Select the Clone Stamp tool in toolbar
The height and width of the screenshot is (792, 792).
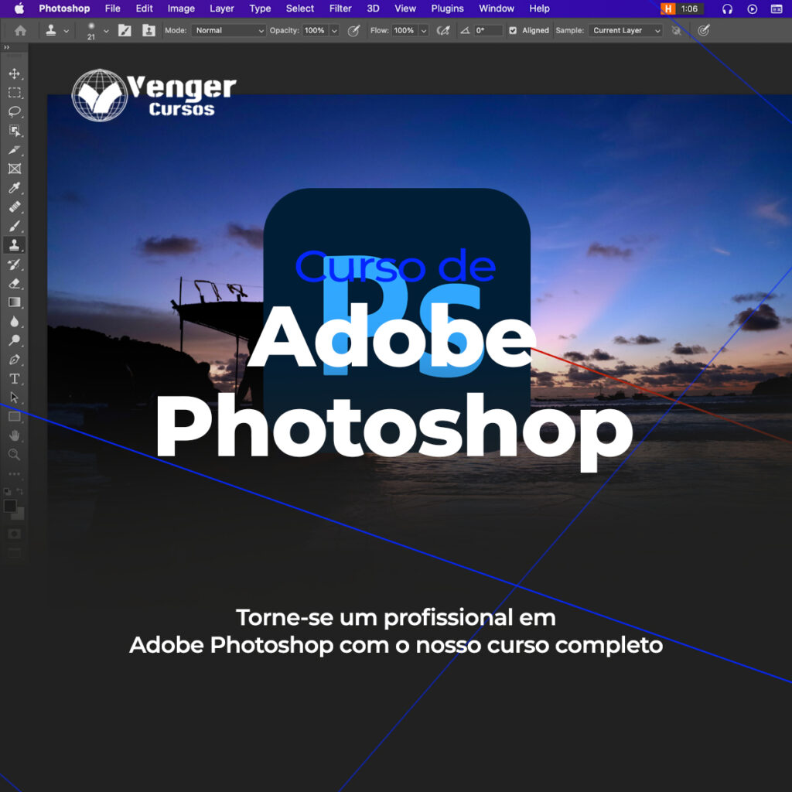pos(14,245)
